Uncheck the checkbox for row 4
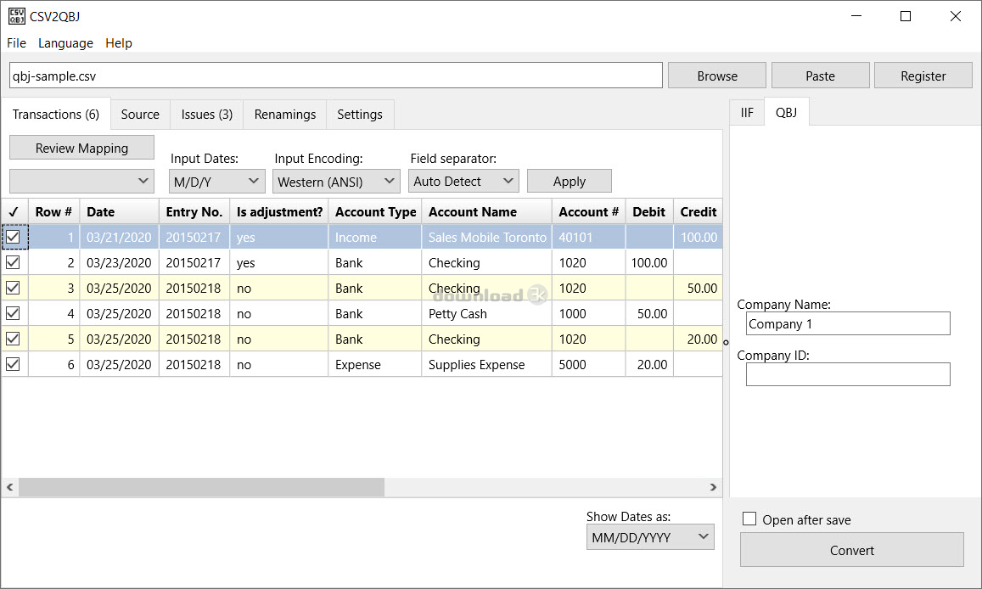 pos(13,313)
